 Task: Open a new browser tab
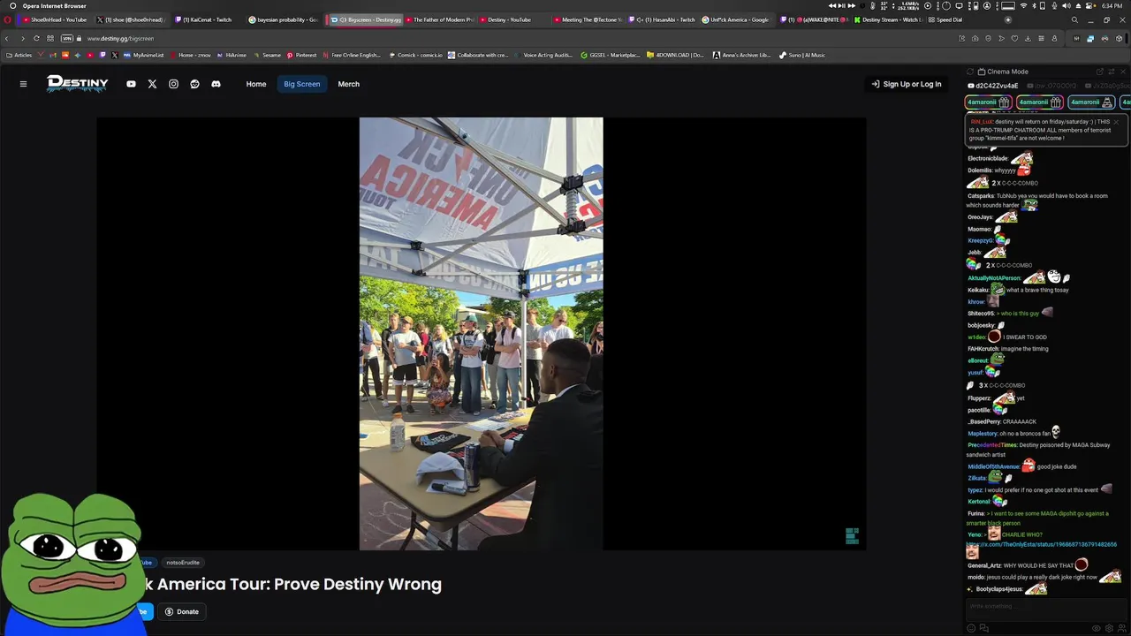click(x=1008, y=19)
